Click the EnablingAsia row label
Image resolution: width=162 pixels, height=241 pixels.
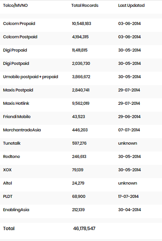[16, 210]
